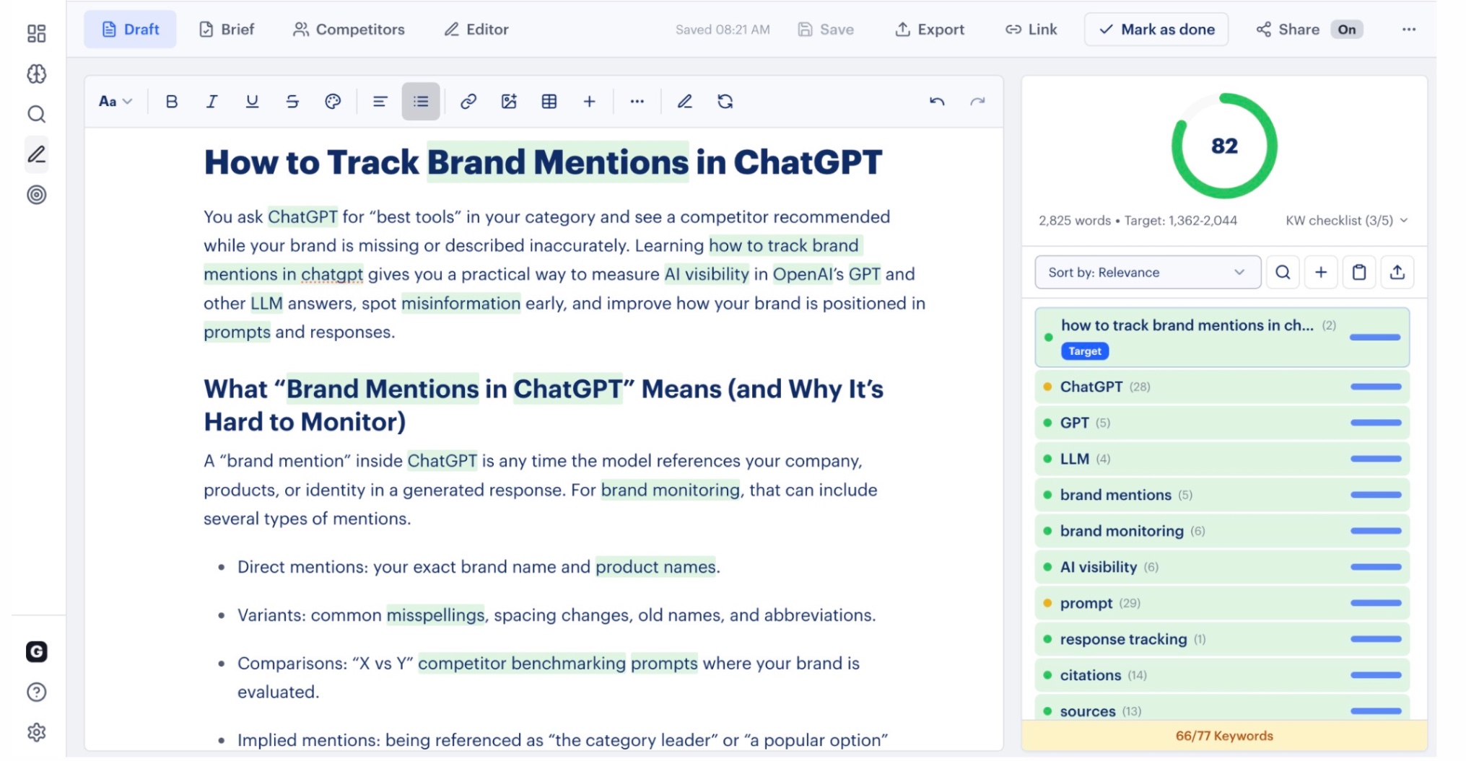Switch to the Editor tab
The height and width of the screenshot is (761, 1466).
[x=476, y=30]
